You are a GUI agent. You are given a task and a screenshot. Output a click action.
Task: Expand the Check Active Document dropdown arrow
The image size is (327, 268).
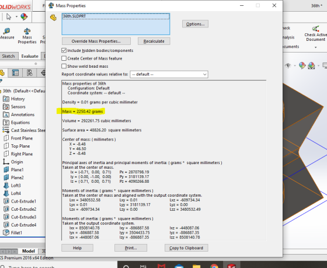click(315, 47)
